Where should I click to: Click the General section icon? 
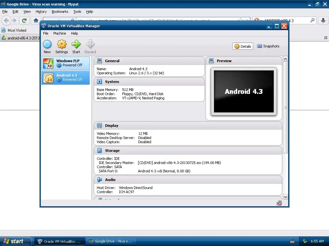[x=100, y=61]
